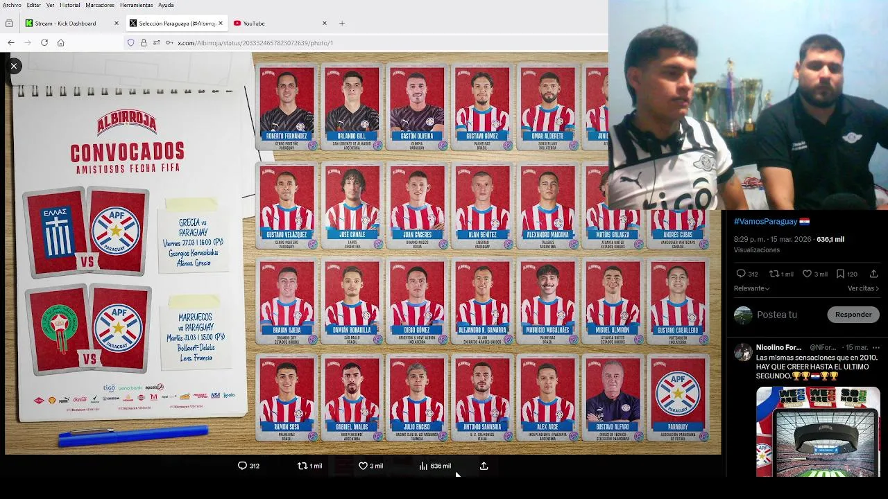Click Gustavo Gómez player card
888x499 pixels.
click(482, 107)
